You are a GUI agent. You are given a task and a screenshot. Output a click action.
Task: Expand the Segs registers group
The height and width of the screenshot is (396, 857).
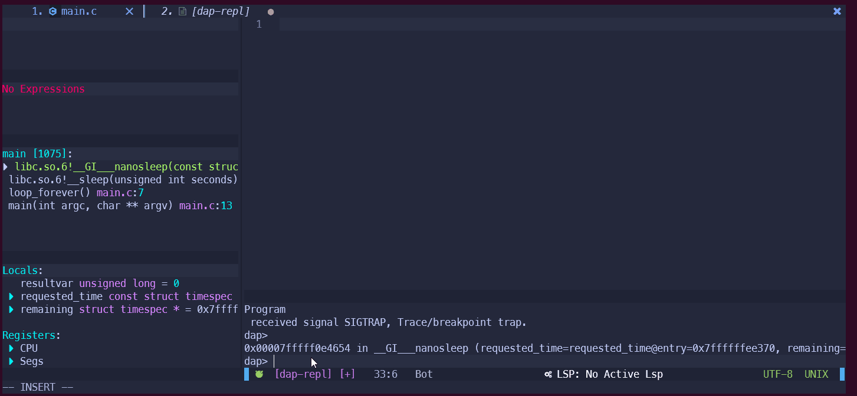point(12,361)
